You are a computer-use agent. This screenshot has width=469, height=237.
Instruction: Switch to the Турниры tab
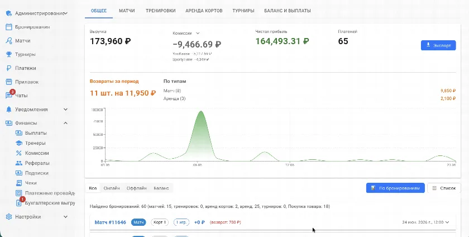[243, 11]
